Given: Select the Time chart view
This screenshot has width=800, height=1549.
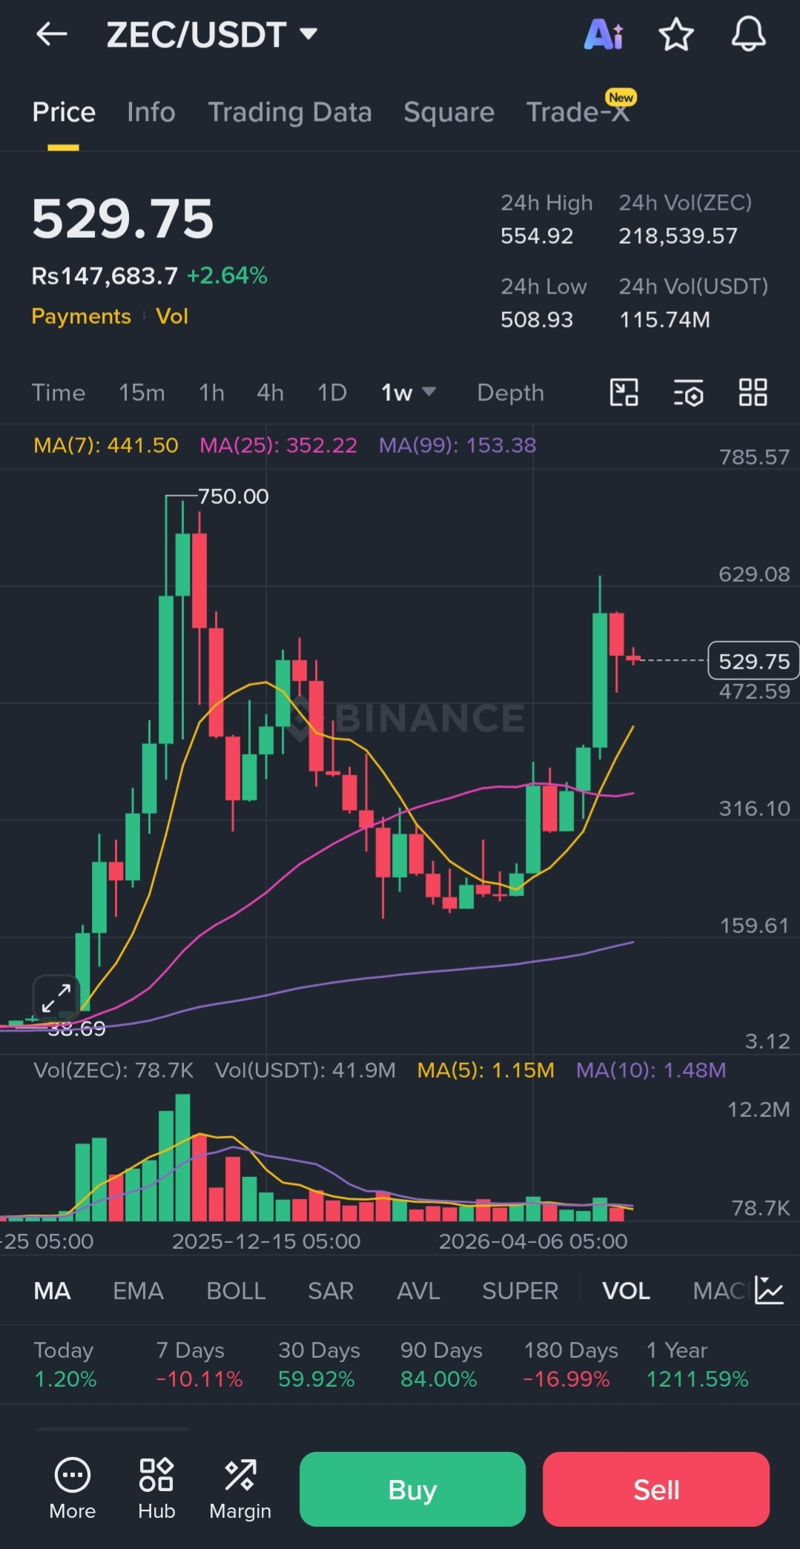Looking at the screenshot, I should (x=59, y=392).
